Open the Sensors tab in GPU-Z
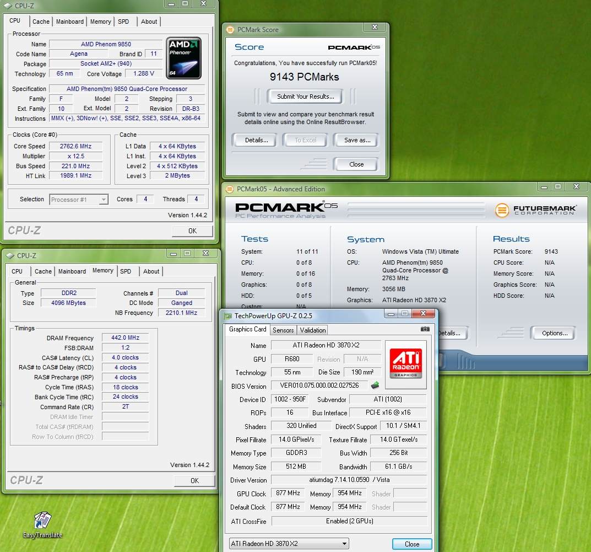This screenshot has width=591, height=552. [x=283, y=330]
